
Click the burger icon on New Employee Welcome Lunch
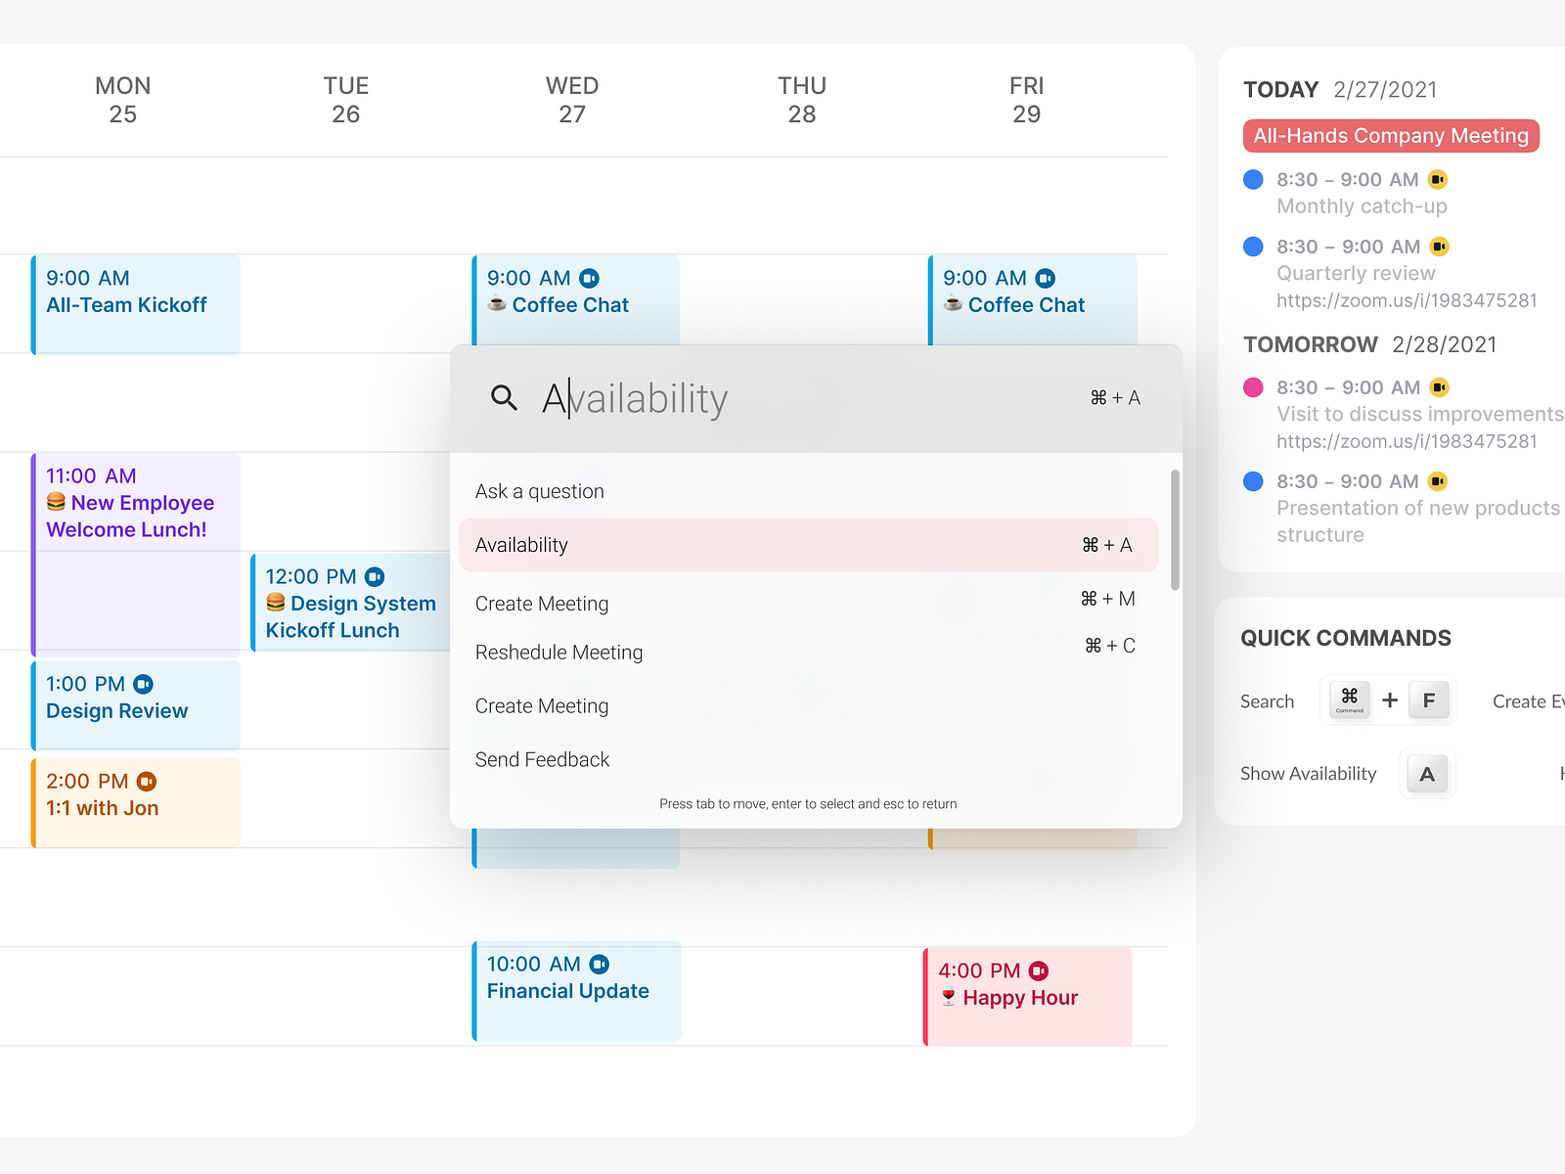[x=56, y=502]
